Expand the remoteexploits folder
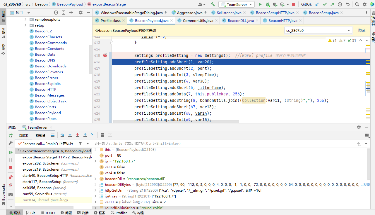This screenshot has height=215, width=375. pyautogui.click(x=26, y=20)
